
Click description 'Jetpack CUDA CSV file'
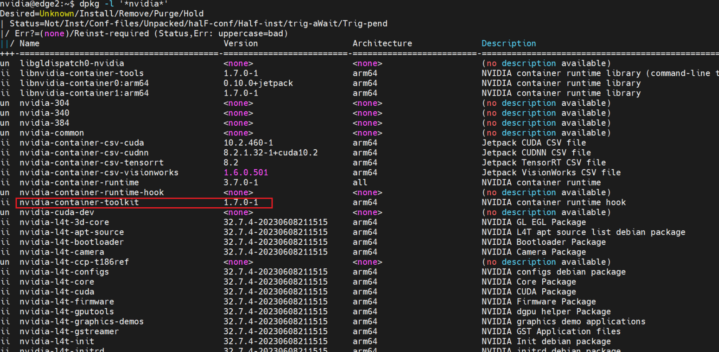tap(534, 143)
